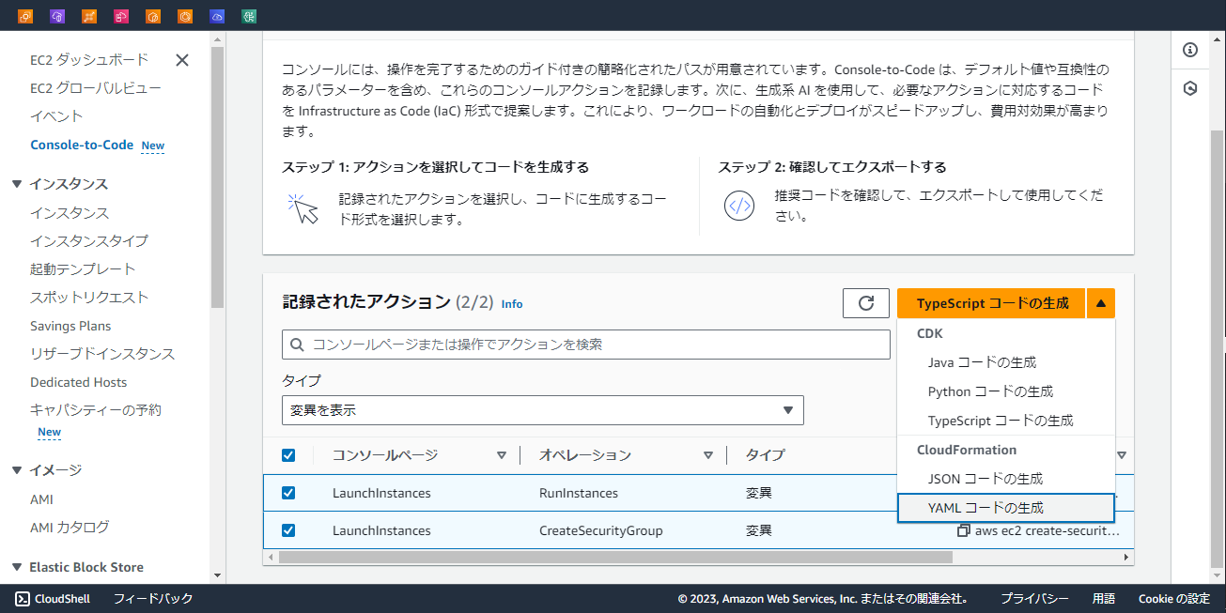Toggle the select-all actions checkbox
Screen dimensions: 1226x613
pyautogui.click(x=288, y=455)
